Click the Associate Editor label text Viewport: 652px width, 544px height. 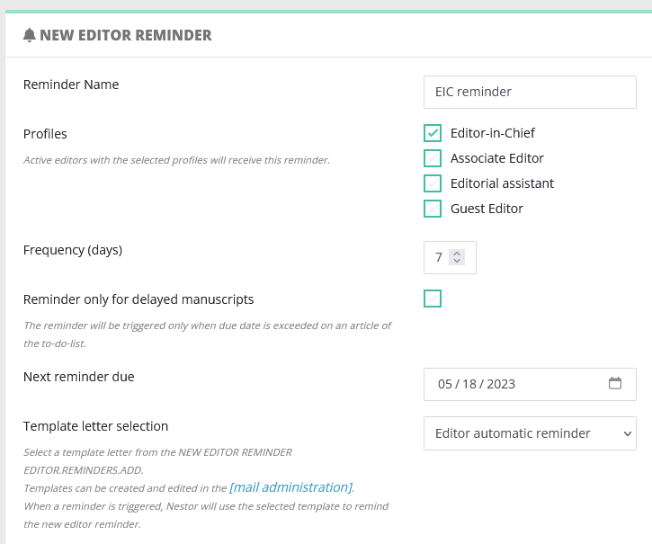[497, 158]
